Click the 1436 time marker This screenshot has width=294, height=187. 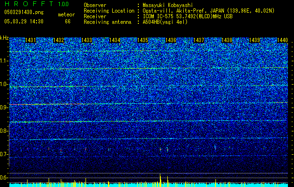tap(171, 40)
